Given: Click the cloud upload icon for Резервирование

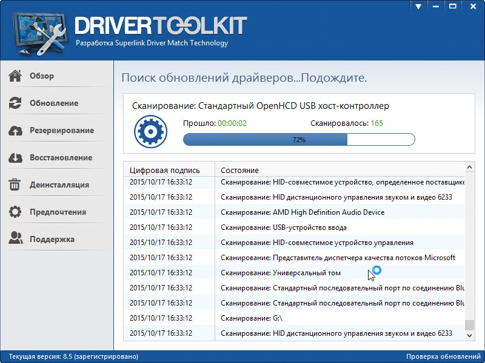Looking at the screenshot, I should (x=15, y=130).
